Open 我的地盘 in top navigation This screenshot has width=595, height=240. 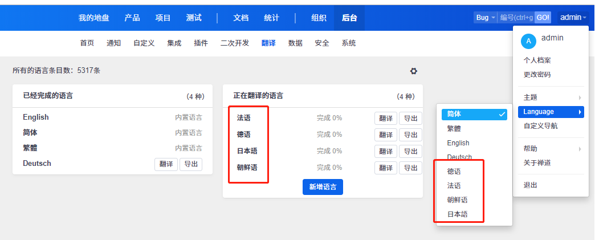coord(93,18)
